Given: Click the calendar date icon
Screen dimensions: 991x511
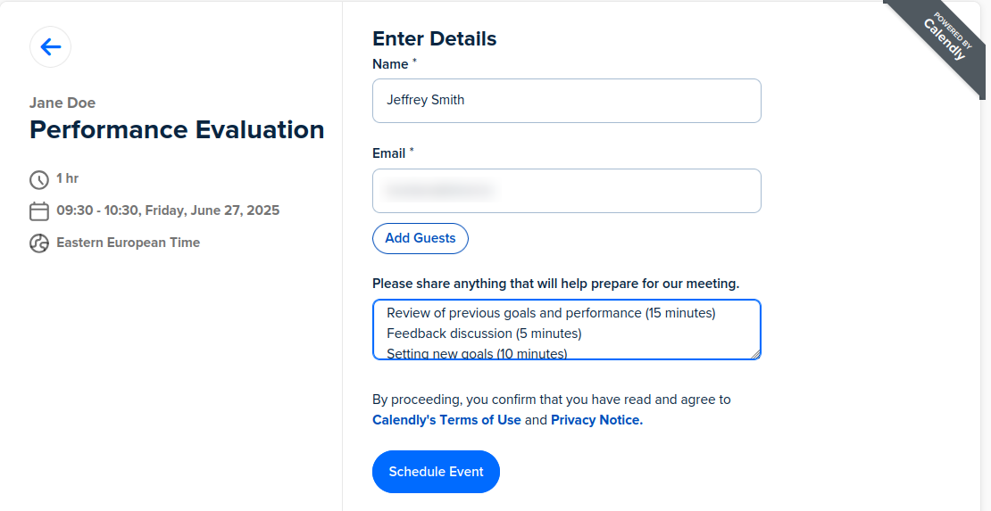Looking at the screenshot, I should click(x=39, y=211).
